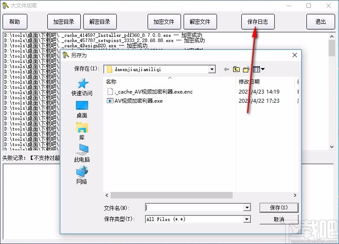This screenshot has width=339, height=244.
Task: Click the setupinst_3333 log line
Action: click(x=105, y=40)
